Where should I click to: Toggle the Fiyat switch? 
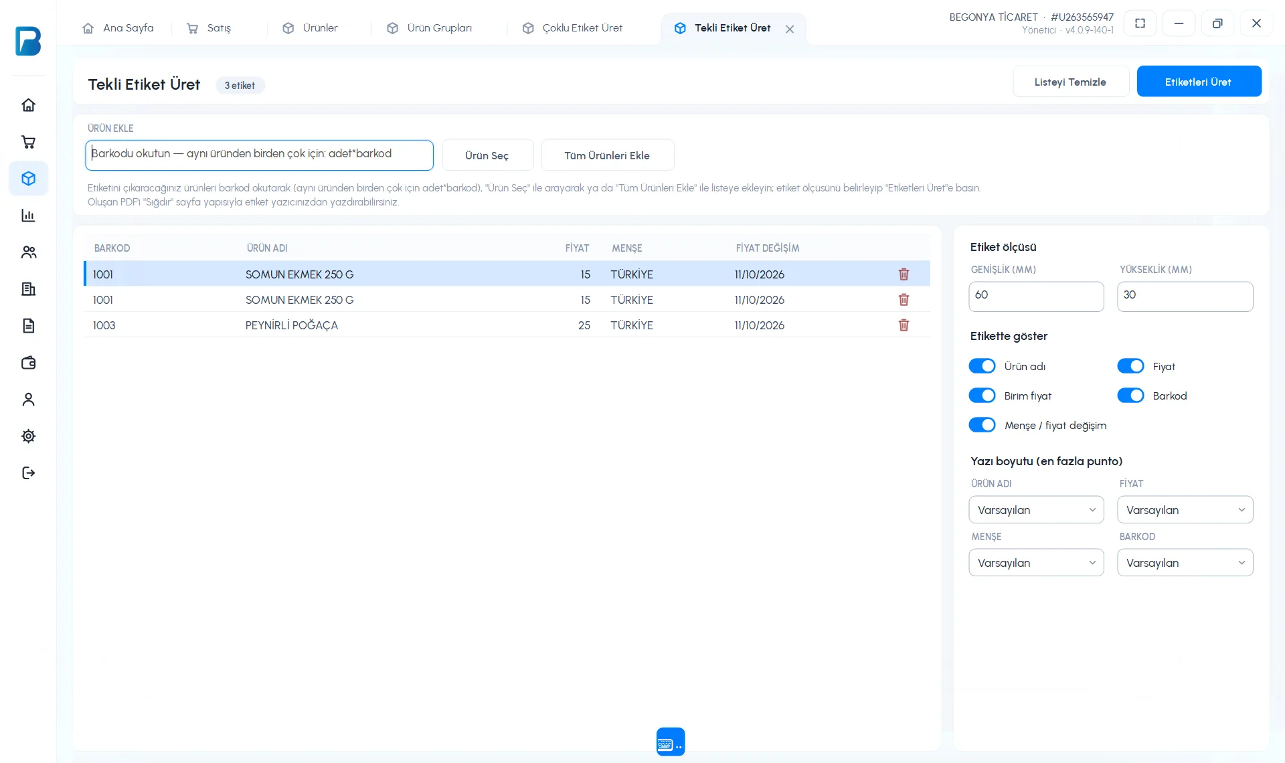(x=1130, y=366)
